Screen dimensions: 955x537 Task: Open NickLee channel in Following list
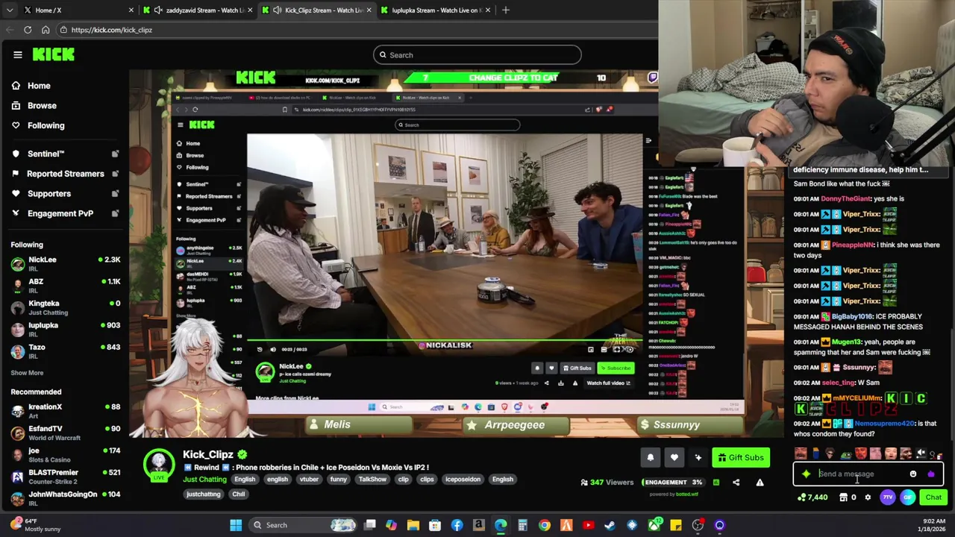click(x=65, y=263)
